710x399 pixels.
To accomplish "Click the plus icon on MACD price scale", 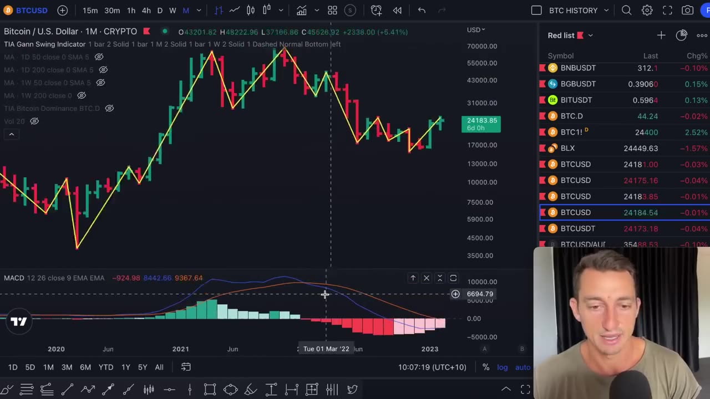I will point(455,294).
